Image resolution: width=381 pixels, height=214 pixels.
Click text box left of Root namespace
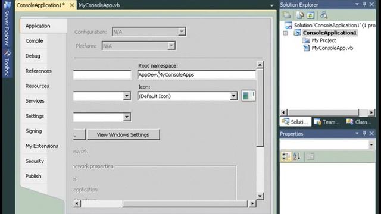pos(102,75)
